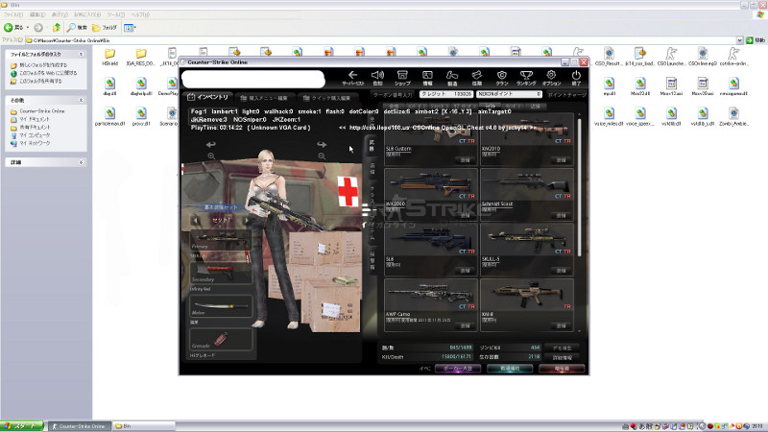
Task: Equip the XM2010 sniper rifle
Action: coord(561,160)
